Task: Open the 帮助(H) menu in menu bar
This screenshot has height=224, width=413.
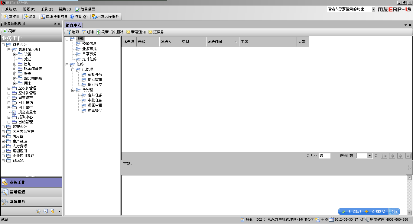Action: [65, 9]
